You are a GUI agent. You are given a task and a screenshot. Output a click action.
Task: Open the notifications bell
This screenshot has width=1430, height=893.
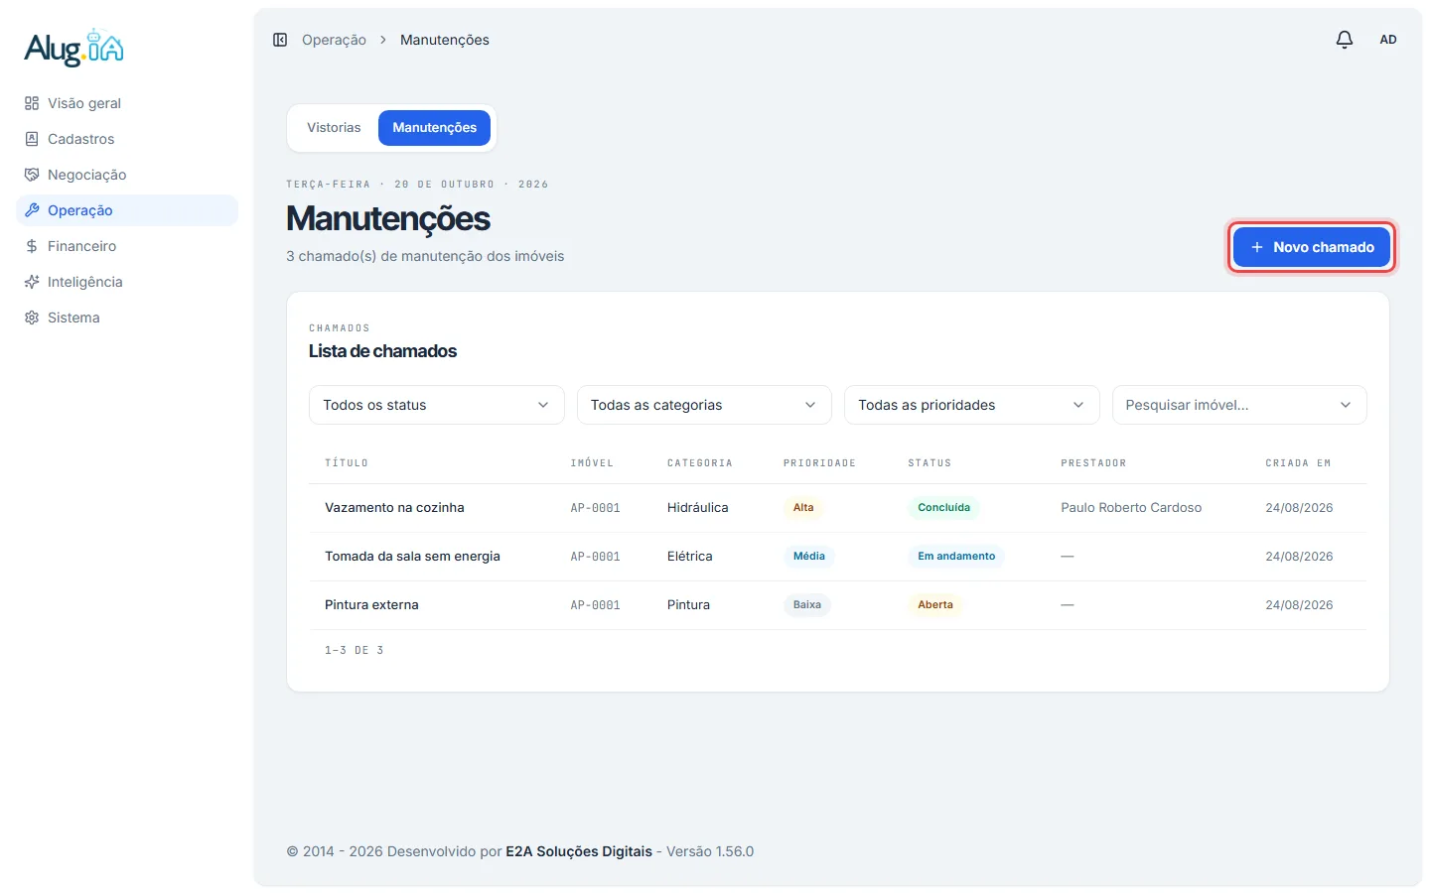[x=1345, y=40]
